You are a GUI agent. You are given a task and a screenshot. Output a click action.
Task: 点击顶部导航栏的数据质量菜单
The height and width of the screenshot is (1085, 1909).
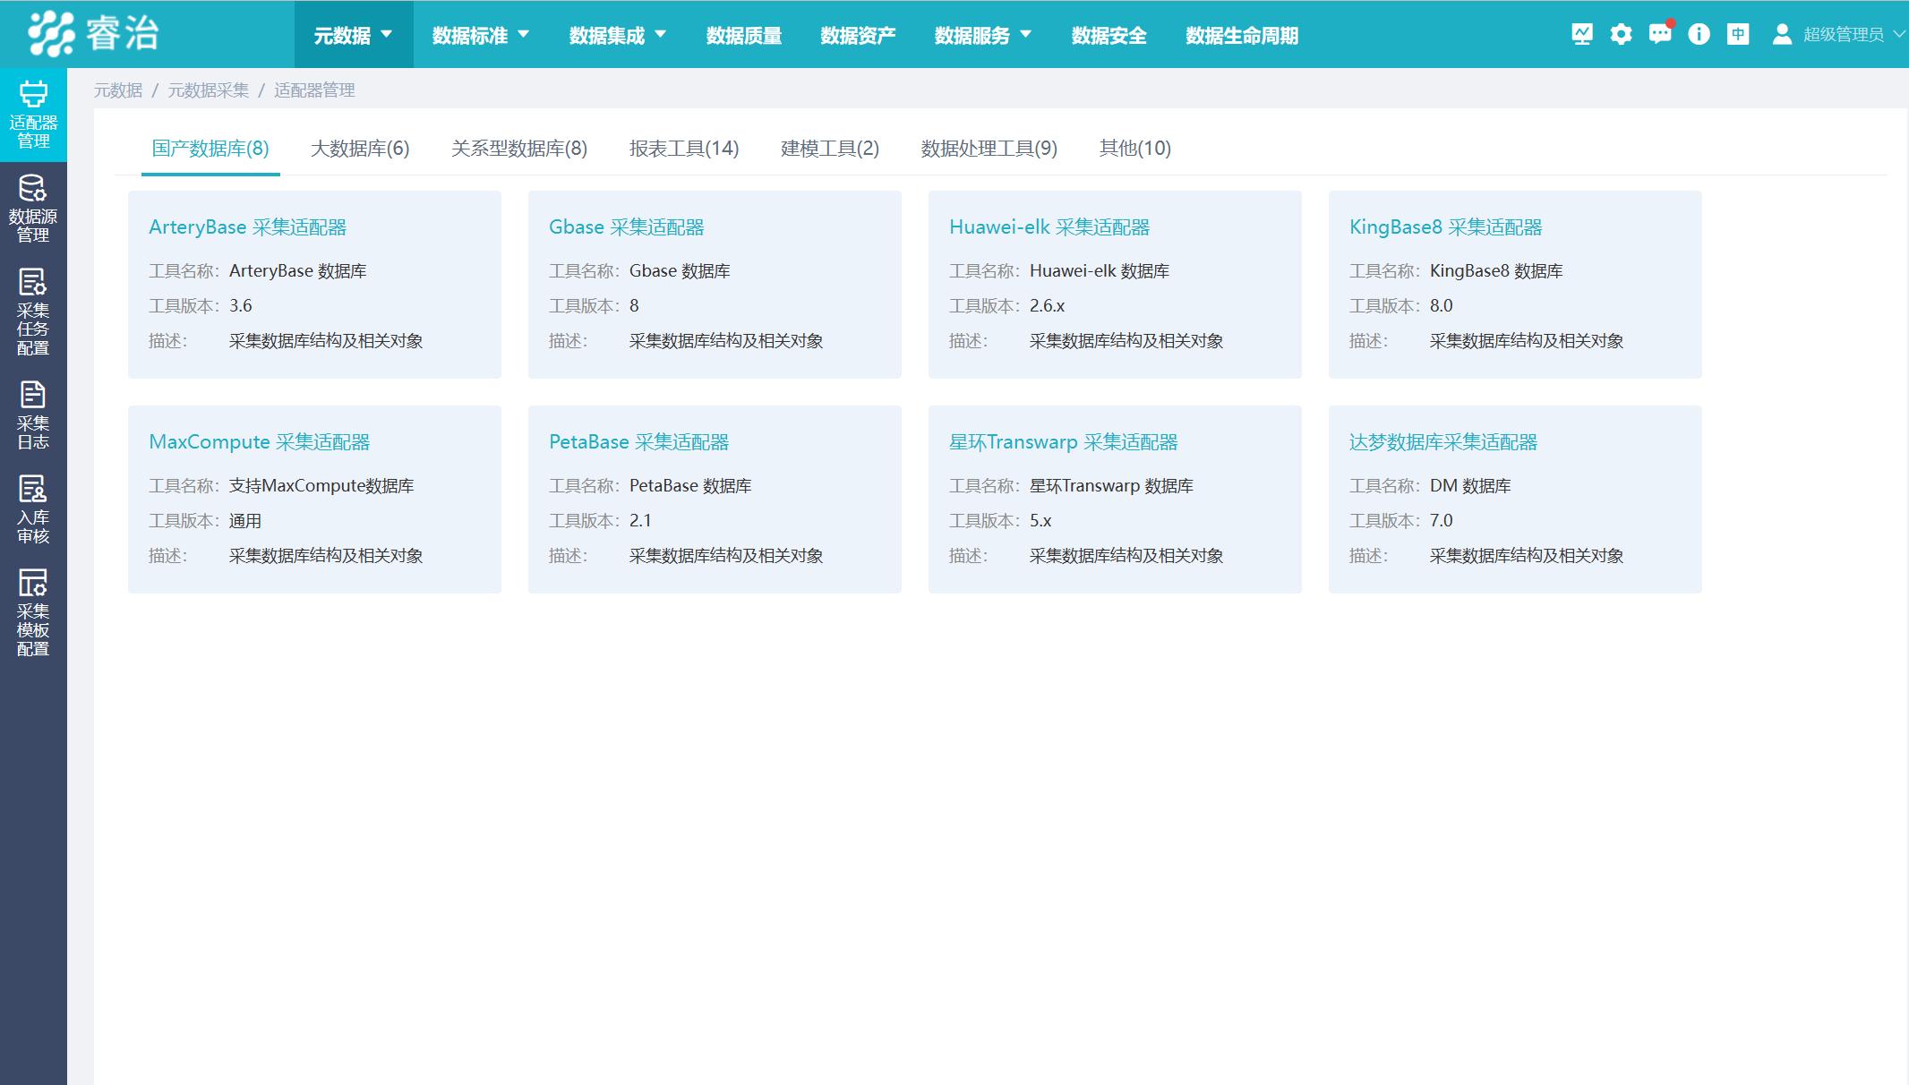743,35
